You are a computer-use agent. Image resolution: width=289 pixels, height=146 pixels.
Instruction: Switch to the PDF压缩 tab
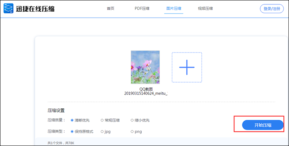click(x=142, y=8)
